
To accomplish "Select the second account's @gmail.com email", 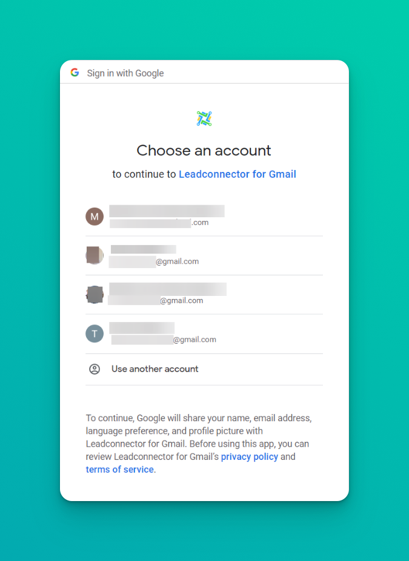I will point(177,261).
